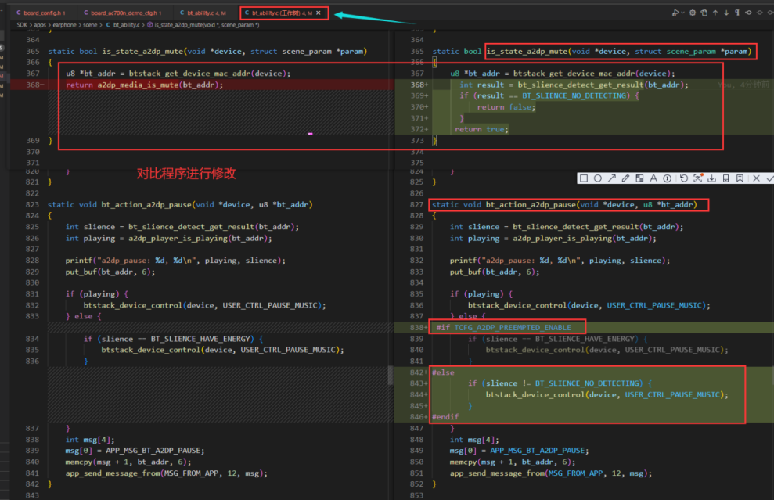Toggle whitespace display with the pilcrow icon
The image size is (774, 500).
point(737,13)
